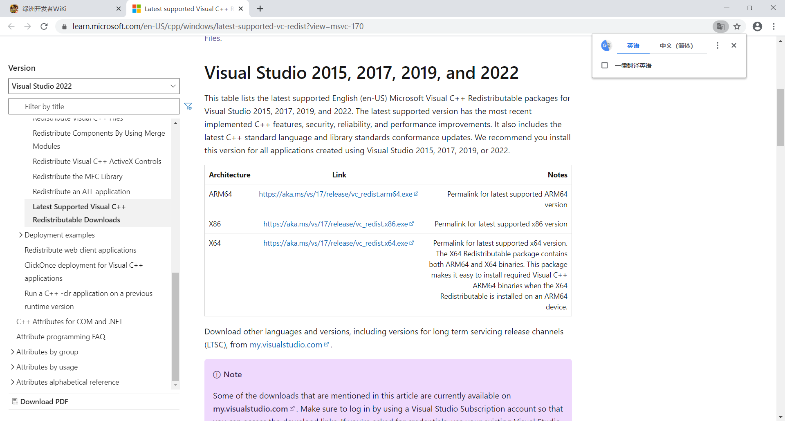Viewport: 785px width, 421px height.
Task: Click external link icon after x64 link
Action: [x=412, y=243]
